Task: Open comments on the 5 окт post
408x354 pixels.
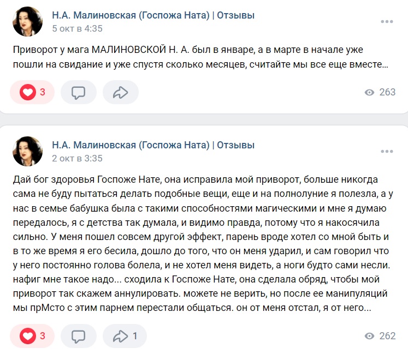Action: (78, 92)
